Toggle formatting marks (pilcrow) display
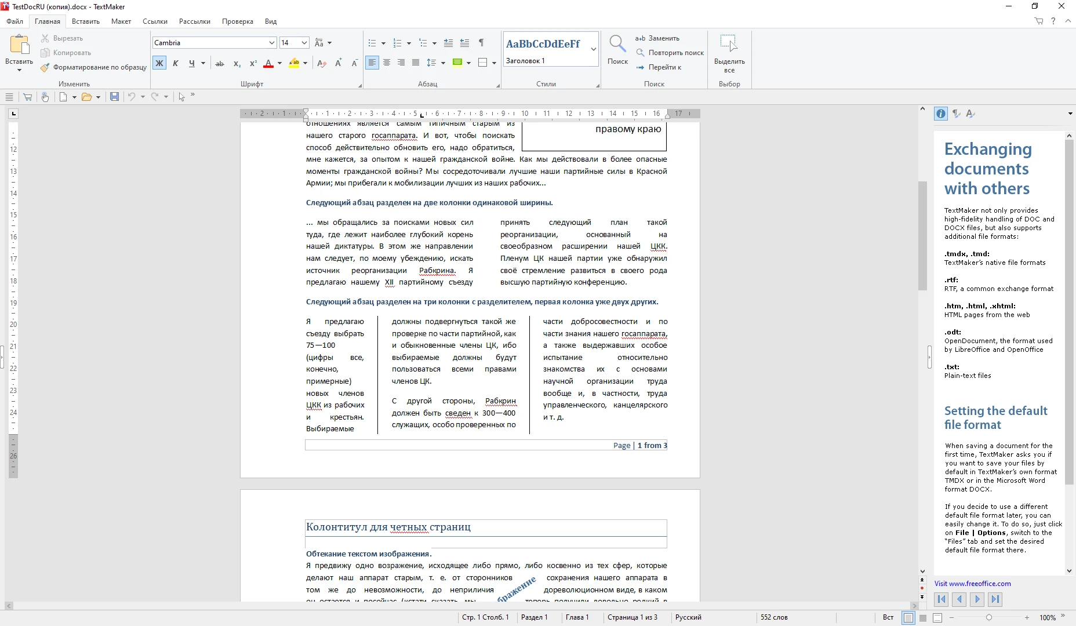 point(481,43)
